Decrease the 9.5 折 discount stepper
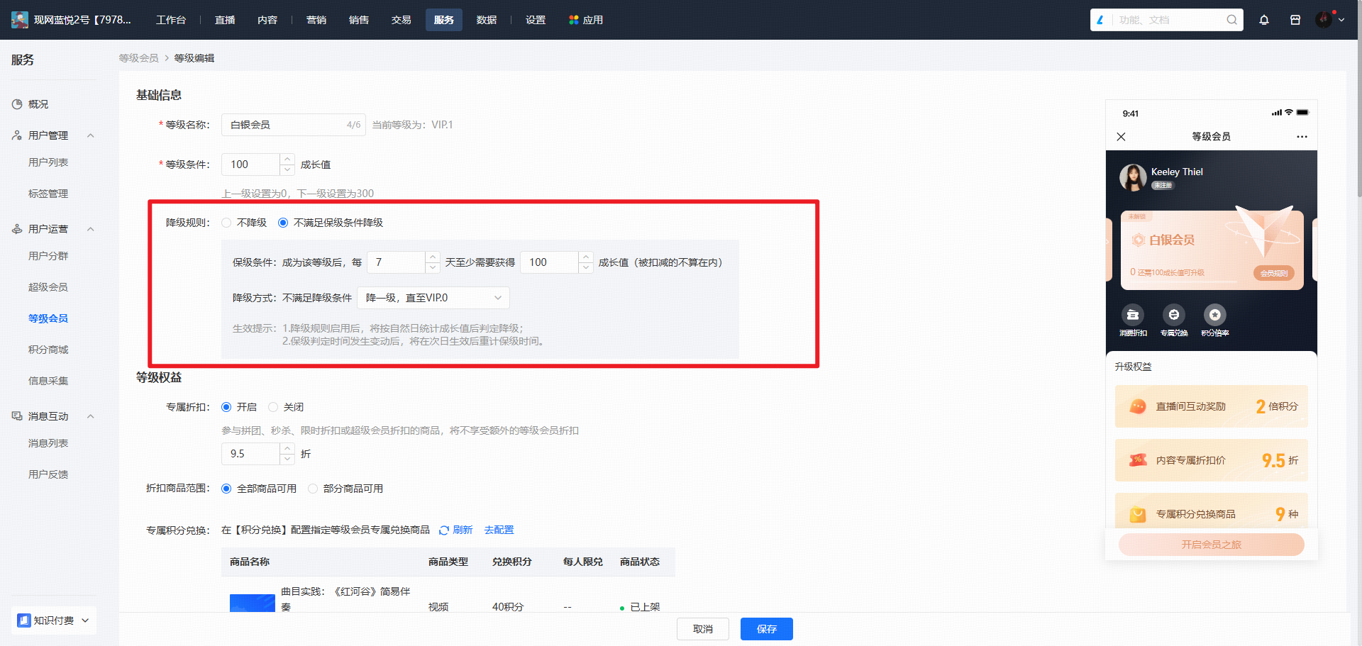This screenshot has height=646, width=1362. pos(287,459)
